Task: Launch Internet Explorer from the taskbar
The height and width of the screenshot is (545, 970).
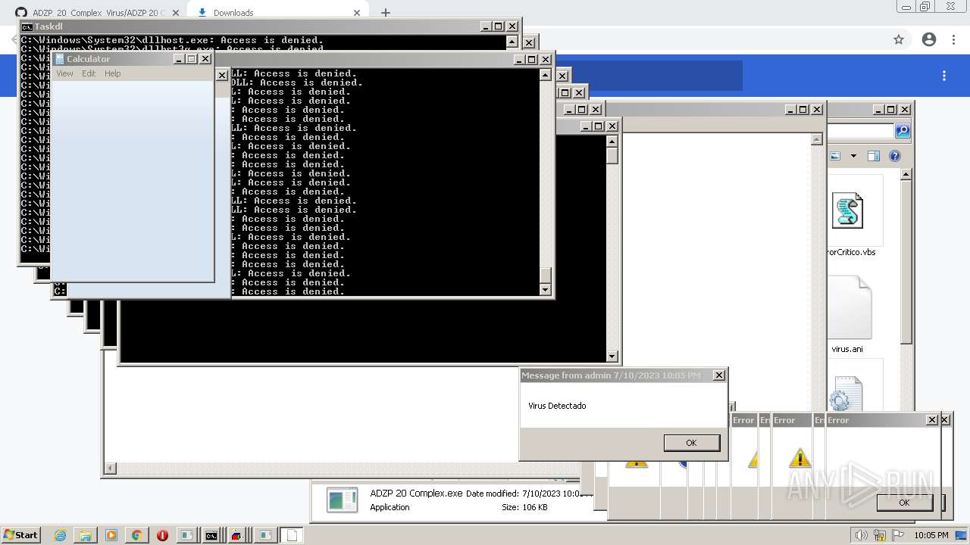Action: pyautogui.click(x=60, y=535)
